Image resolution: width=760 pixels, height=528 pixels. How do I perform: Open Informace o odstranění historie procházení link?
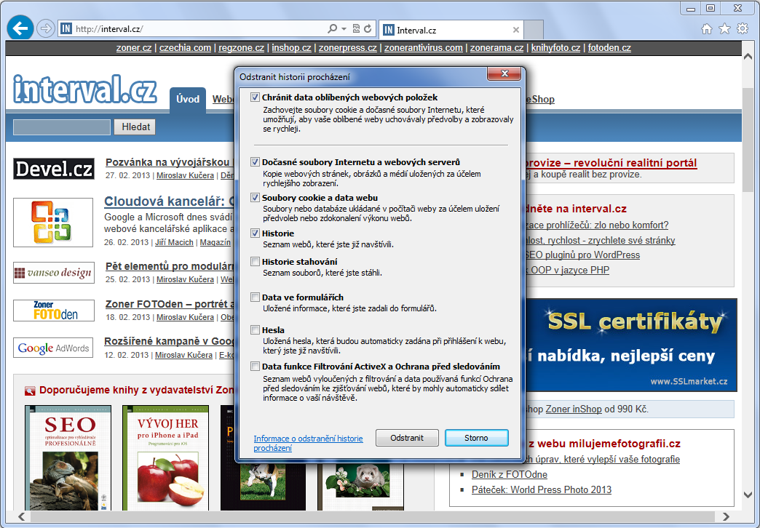tap(308, 443)
